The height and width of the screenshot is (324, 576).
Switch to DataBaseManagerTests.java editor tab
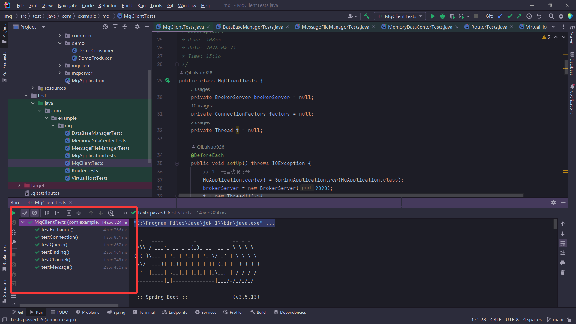point(253,27)
